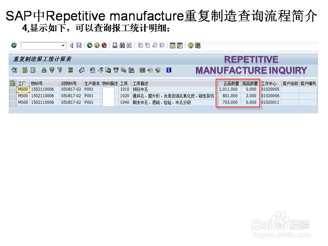Click the select-all button above row selectors
The width and height of the screenshot is (328, 246).
[13, 83]
